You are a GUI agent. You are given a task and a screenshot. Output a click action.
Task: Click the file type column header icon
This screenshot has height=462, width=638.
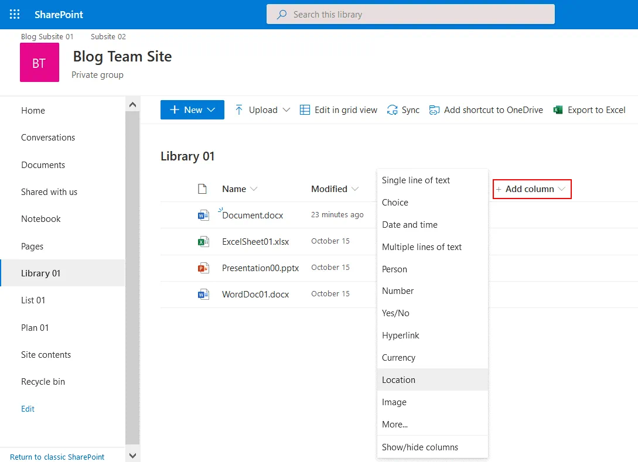203,189
